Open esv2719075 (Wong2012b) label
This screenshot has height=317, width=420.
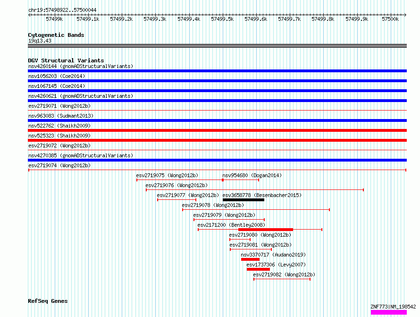click(x=167, y=175)
